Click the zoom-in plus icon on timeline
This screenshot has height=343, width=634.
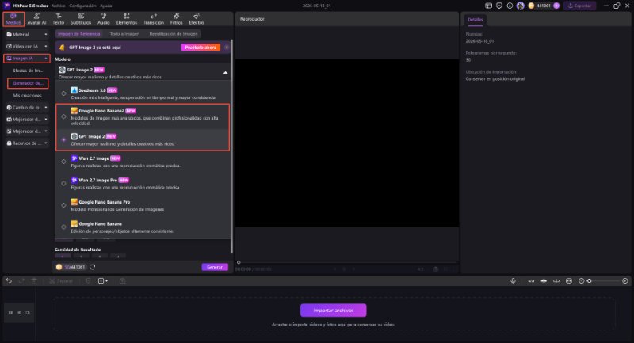625,280
